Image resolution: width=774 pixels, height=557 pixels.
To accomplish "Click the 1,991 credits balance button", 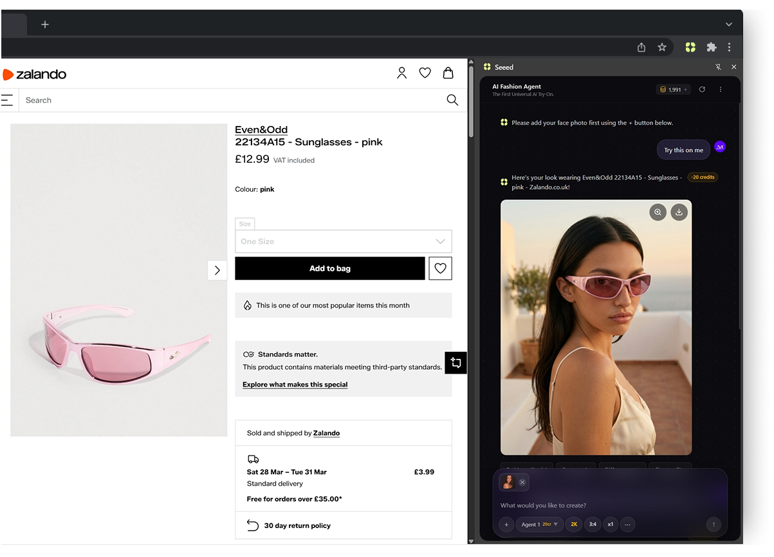I will tap(674, 89).
